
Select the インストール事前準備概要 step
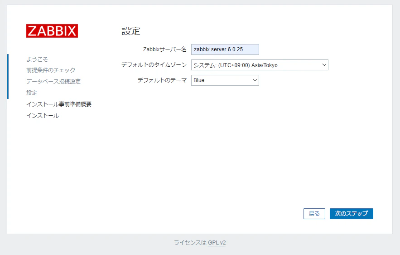point(59,104)
